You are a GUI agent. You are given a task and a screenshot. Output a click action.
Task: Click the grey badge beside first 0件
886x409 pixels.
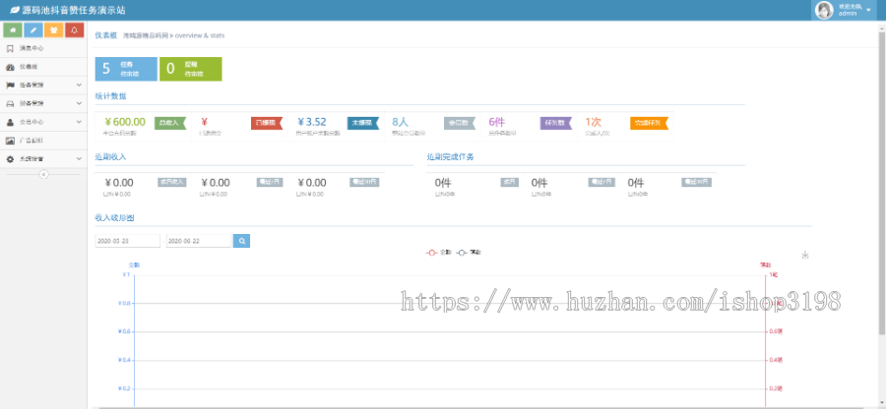510,182
